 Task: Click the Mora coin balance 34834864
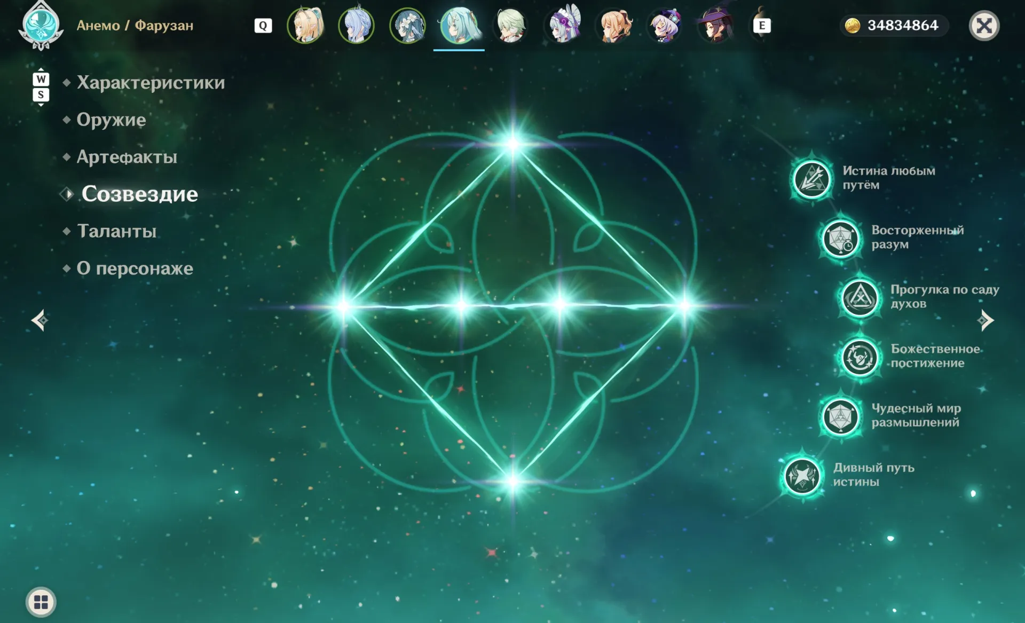pos(894,25)
